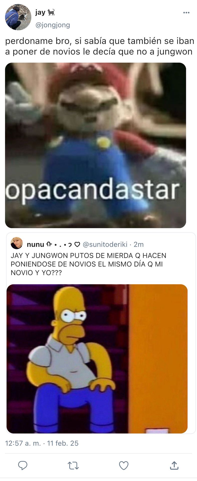Tap the share upload icon

click(x=174, y=465)
